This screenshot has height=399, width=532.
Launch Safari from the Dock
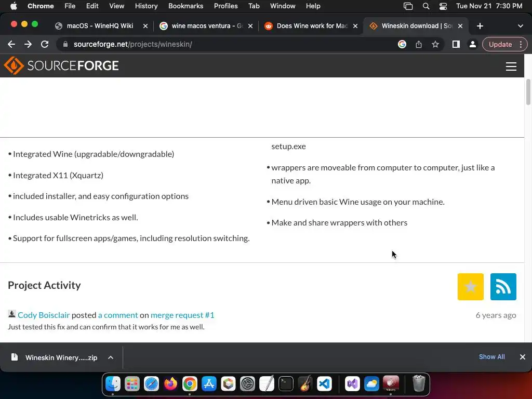tap(151, 384)
